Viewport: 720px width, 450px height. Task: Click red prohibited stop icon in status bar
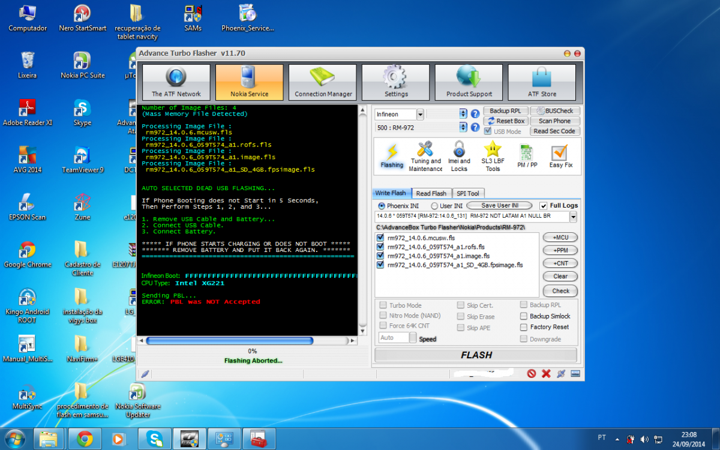(531, 373)
